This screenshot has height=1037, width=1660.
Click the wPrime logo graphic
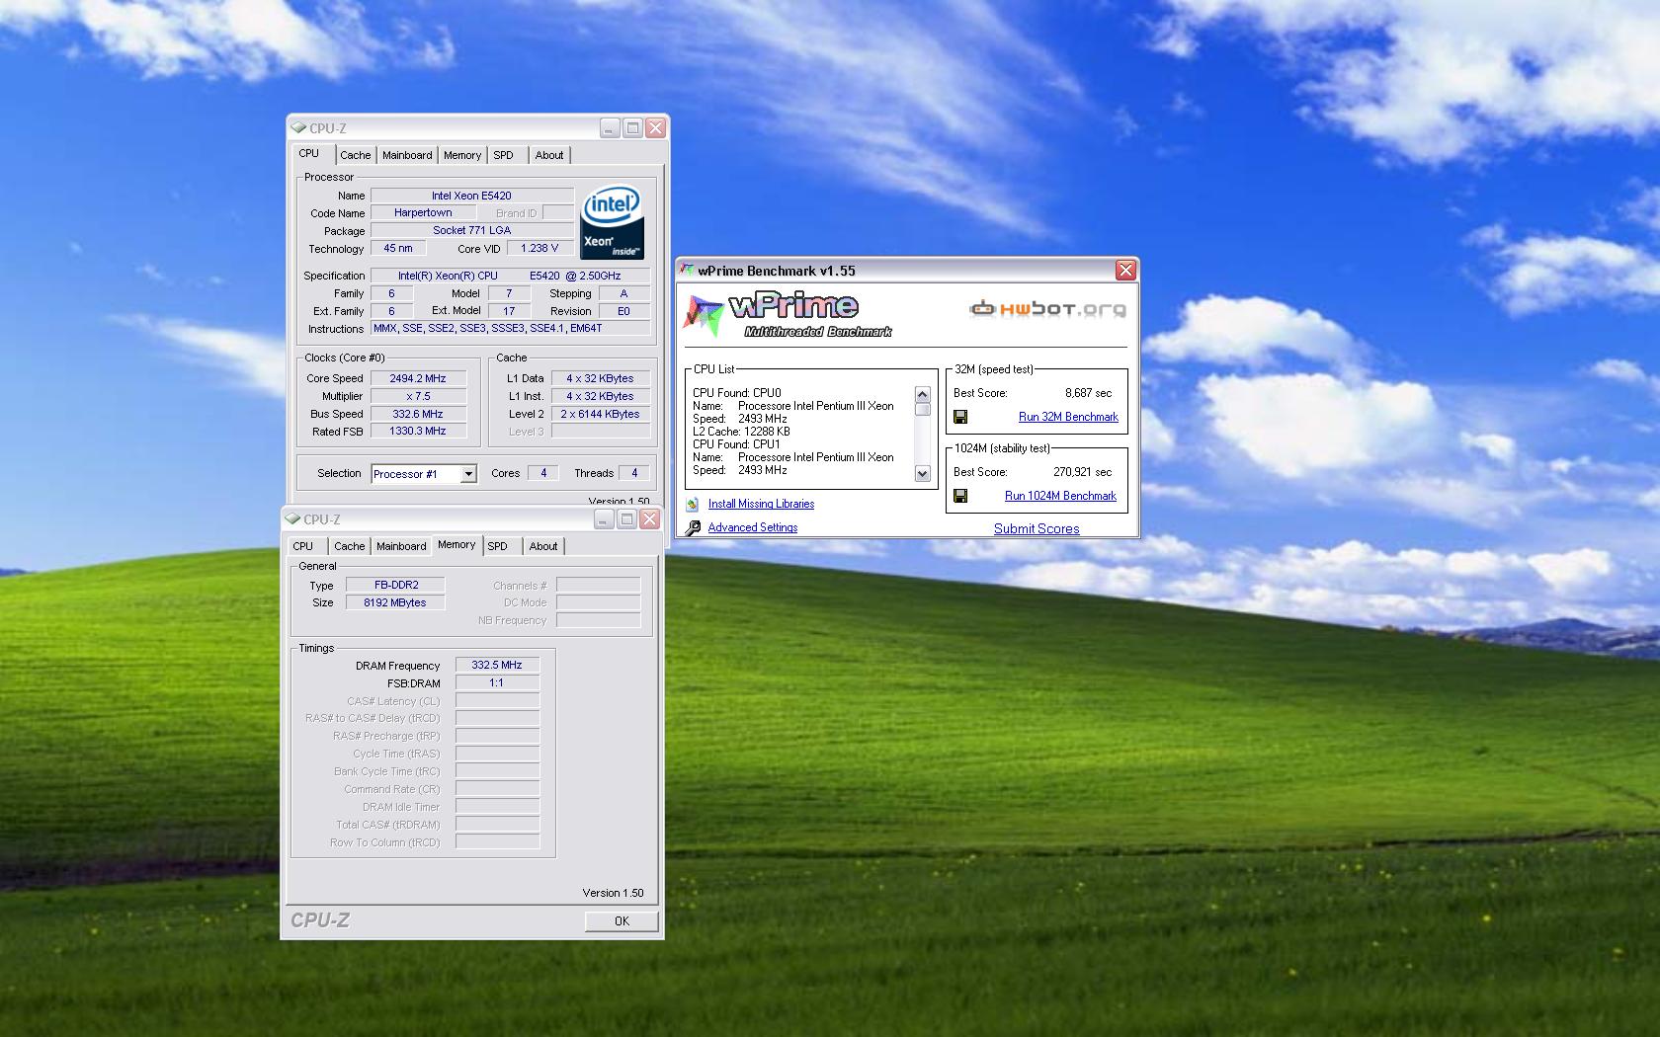pyautogui.click(x=788, y=316)
